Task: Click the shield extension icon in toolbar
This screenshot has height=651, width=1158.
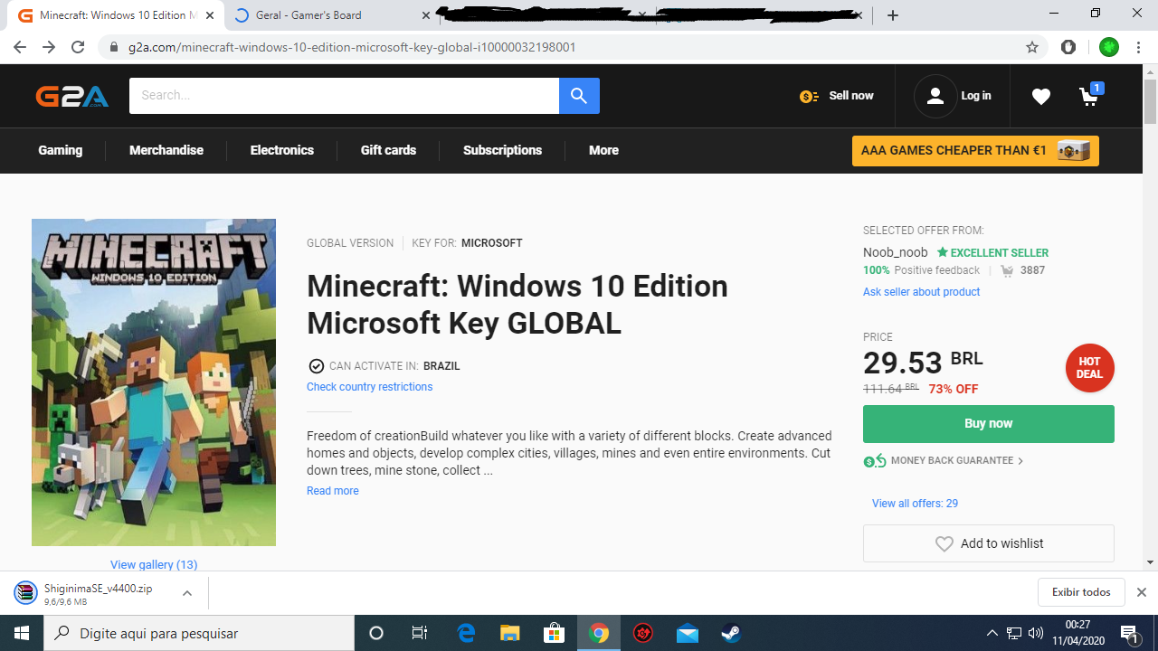Action: [x=1068, y=47]
